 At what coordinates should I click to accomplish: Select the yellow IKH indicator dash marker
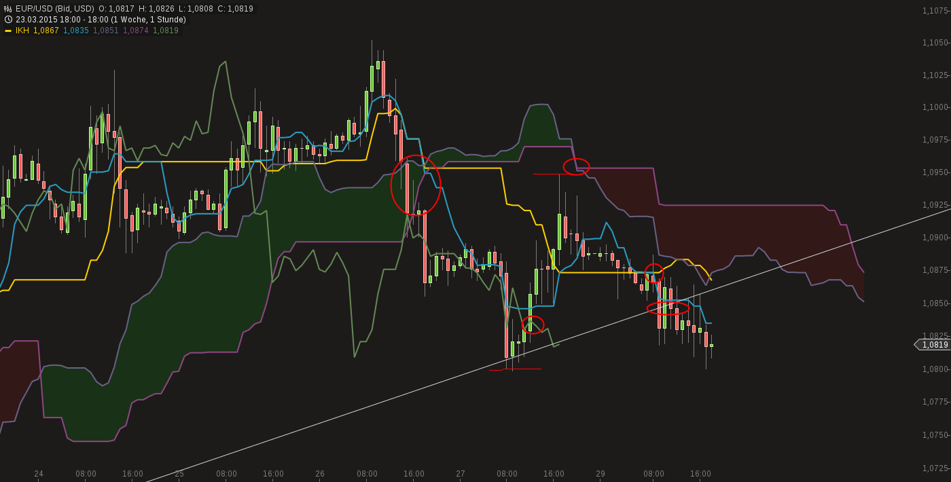[x=8, y=30]
